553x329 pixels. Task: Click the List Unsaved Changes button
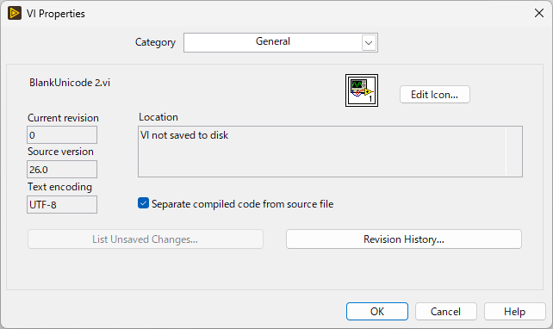(x=146, y=239)
